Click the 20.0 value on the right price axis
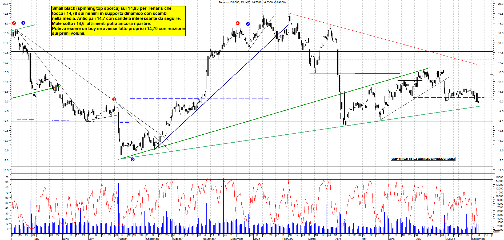Viewport: 504px width, 240px height. [501, 4]
